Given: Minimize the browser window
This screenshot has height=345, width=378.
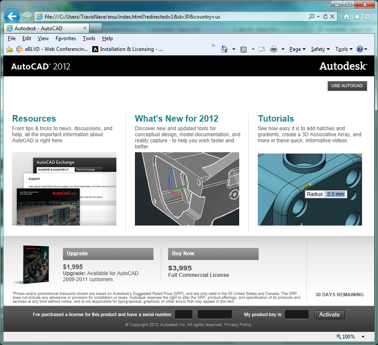Looking at the screenshot, I should point(337,5).
